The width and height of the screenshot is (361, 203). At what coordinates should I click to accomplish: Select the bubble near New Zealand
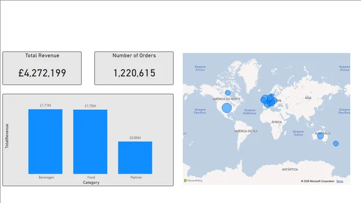click(x=336, y=144)
